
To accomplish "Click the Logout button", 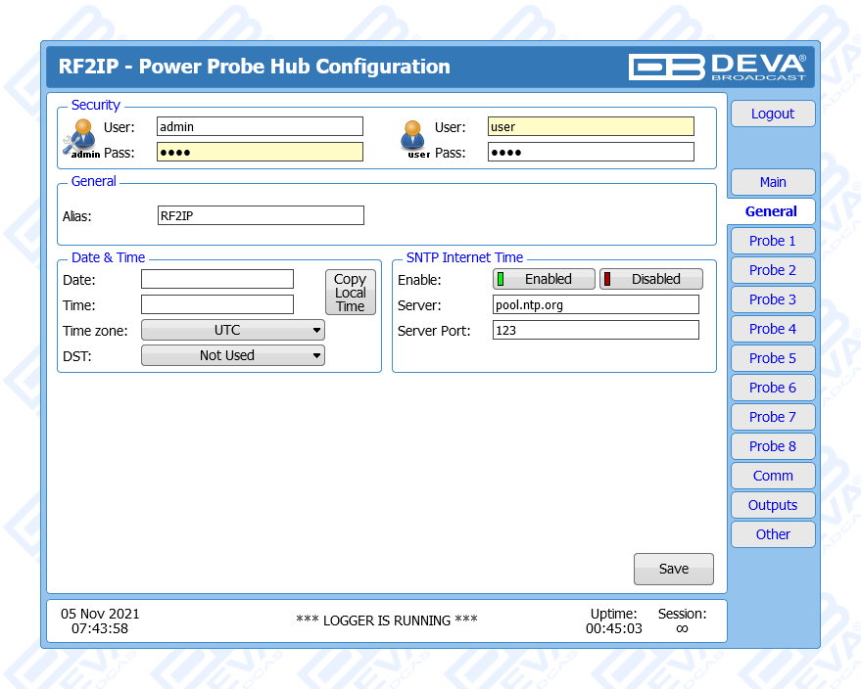I will coord(773,114).
